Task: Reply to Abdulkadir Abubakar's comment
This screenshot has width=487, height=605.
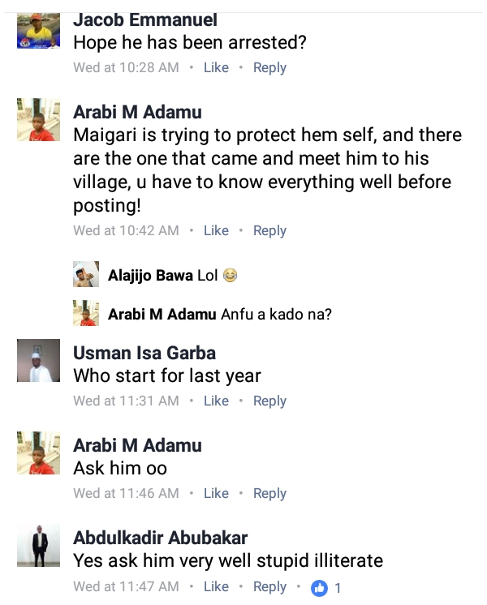Action: tap(269, 586)
